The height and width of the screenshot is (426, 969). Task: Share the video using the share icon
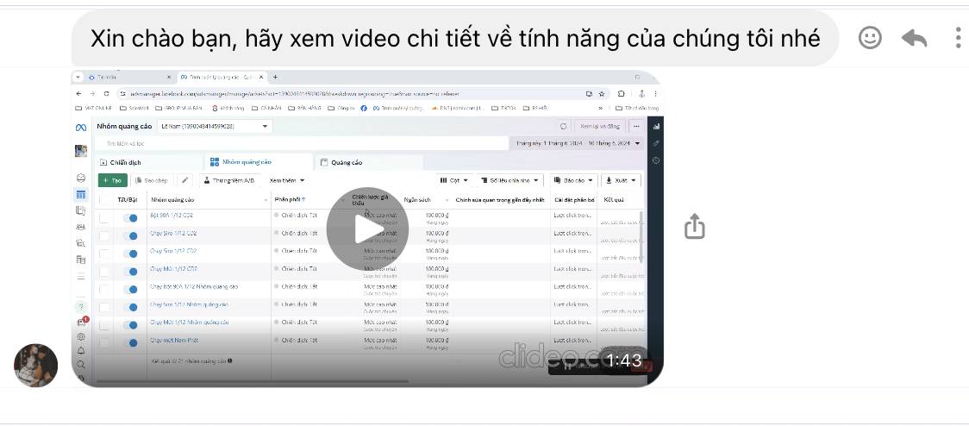point(695,228)
